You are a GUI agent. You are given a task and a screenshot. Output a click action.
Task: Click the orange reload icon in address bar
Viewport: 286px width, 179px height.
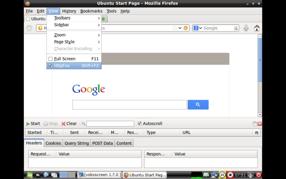(x=185, y=28)
